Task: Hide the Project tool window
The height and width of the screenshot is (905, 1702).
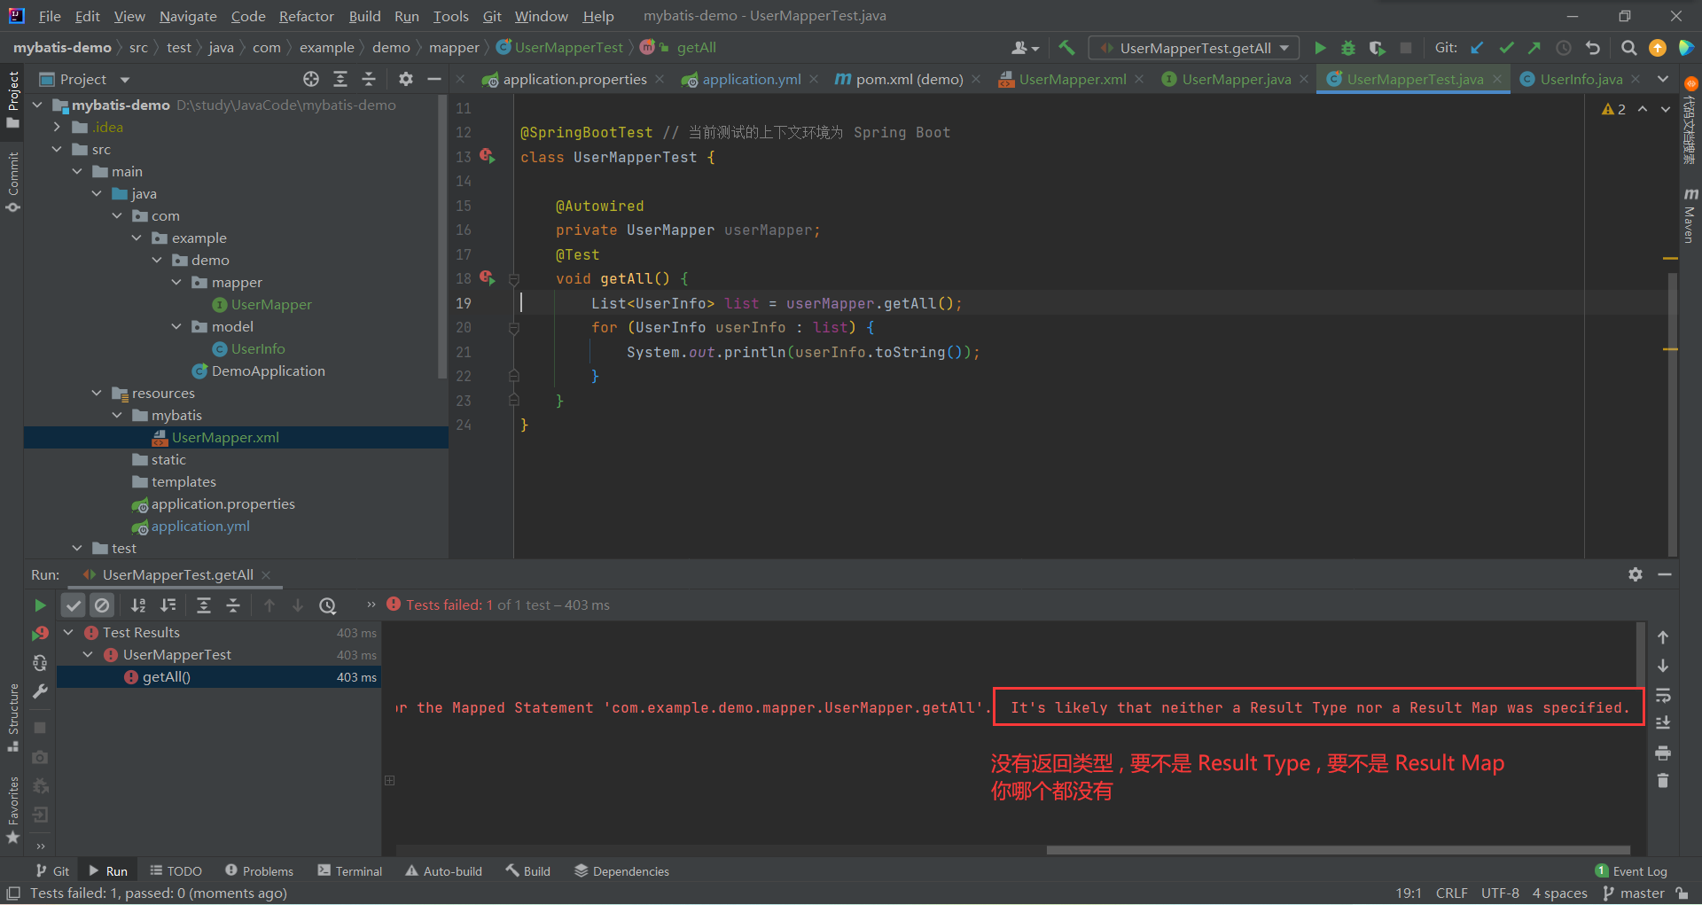Action: [434, 79]
